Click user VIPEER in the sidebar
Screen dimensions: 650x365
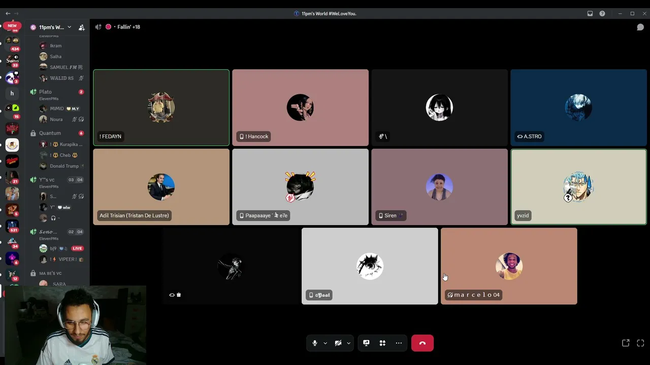point(67,260)
